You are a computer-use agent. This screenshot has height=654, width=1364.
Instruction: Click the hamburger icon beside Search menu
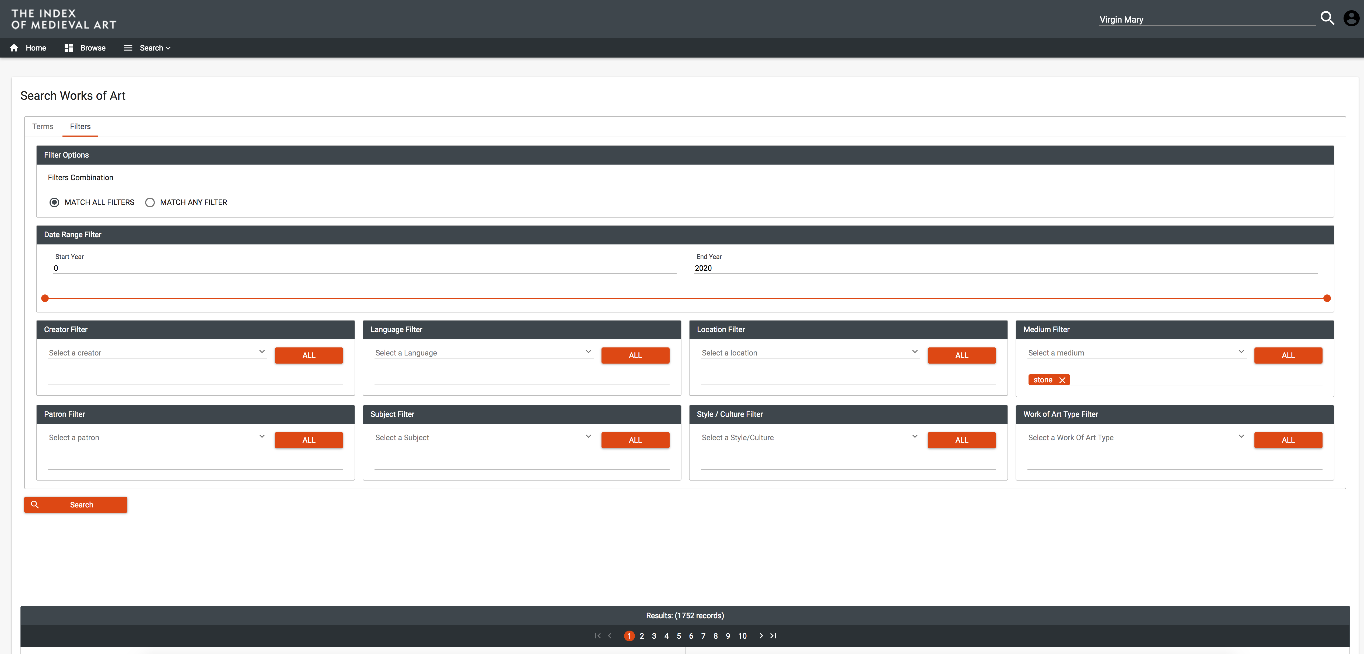(x=128, y=48)
